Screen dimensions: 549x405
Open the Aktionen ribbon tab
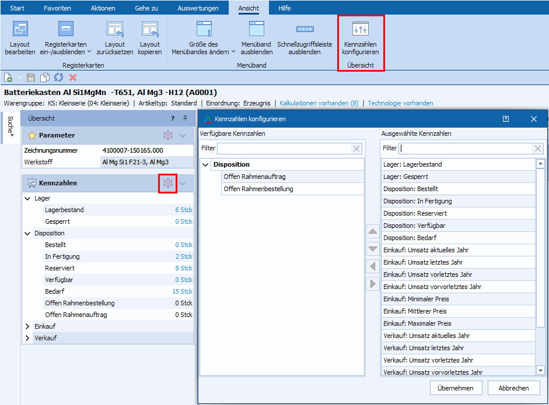coord(103,8)
